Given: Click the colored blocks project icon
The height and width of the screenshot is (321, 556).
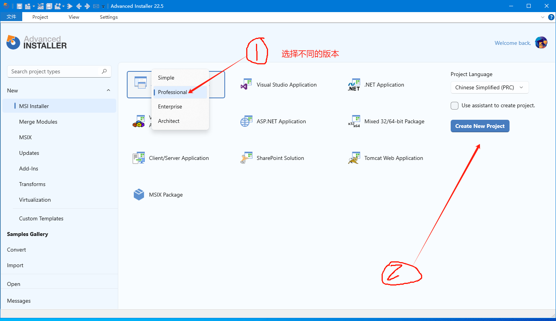Looking at the screenshot, I should tap(139, 121).
